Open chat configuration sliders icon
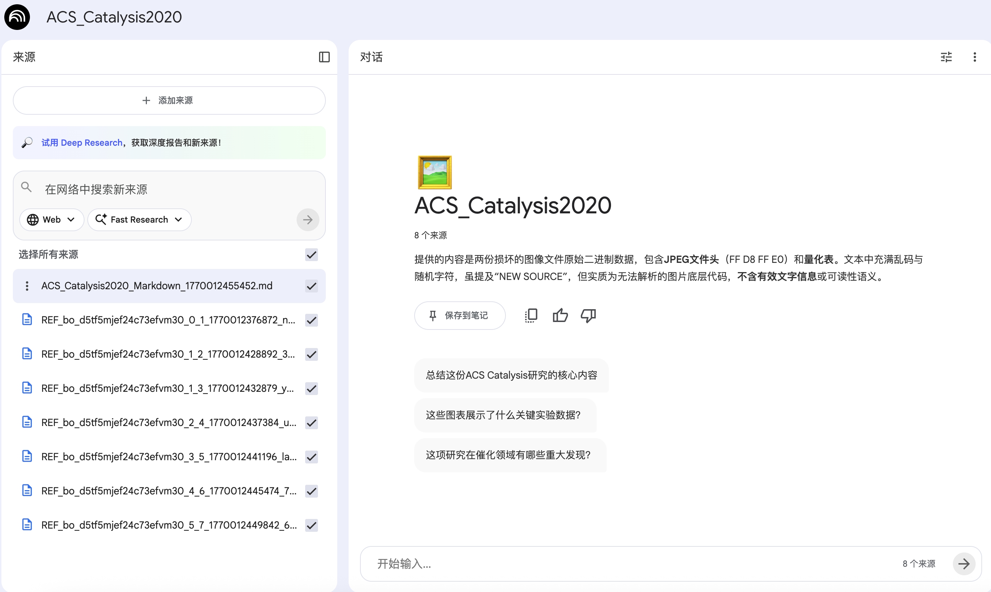Screen dimensions: 991x592 (946, 57)
